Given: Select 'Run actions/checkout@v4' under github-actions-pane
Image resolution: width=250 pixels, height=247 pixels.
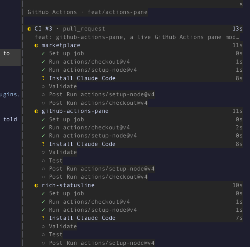Looking at the screenshot, I should pos(89,128).
